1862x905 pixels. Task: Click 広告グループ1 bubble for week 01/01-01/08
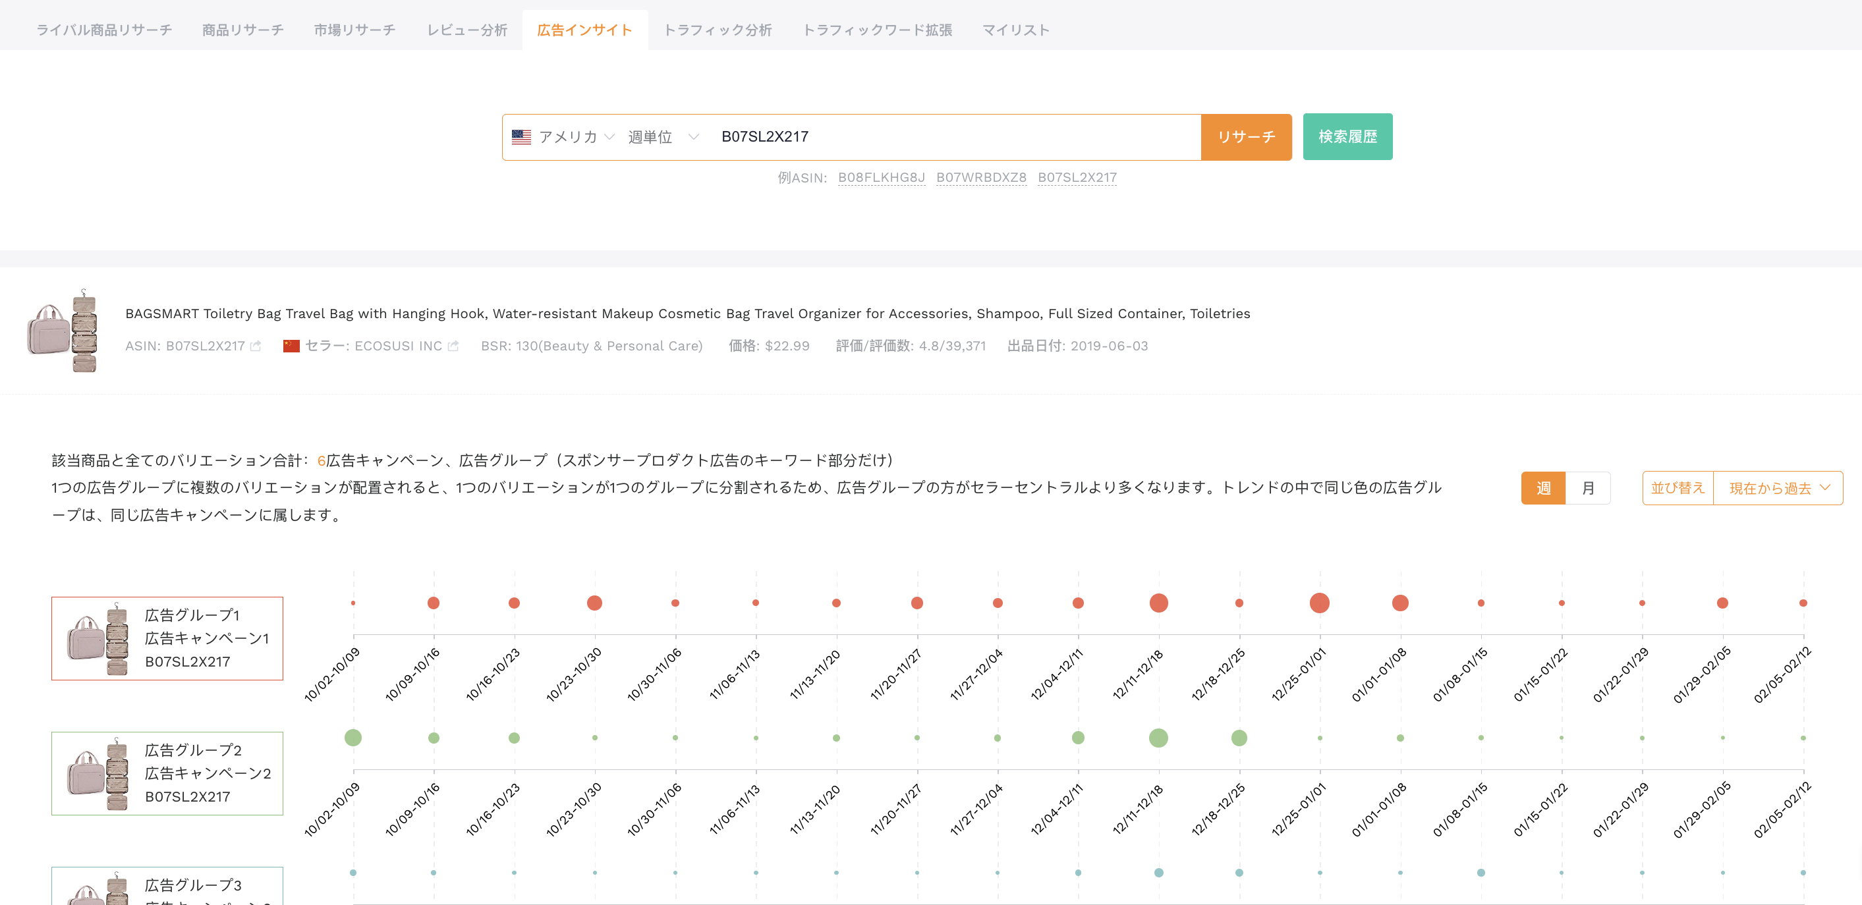point(1400,603)
